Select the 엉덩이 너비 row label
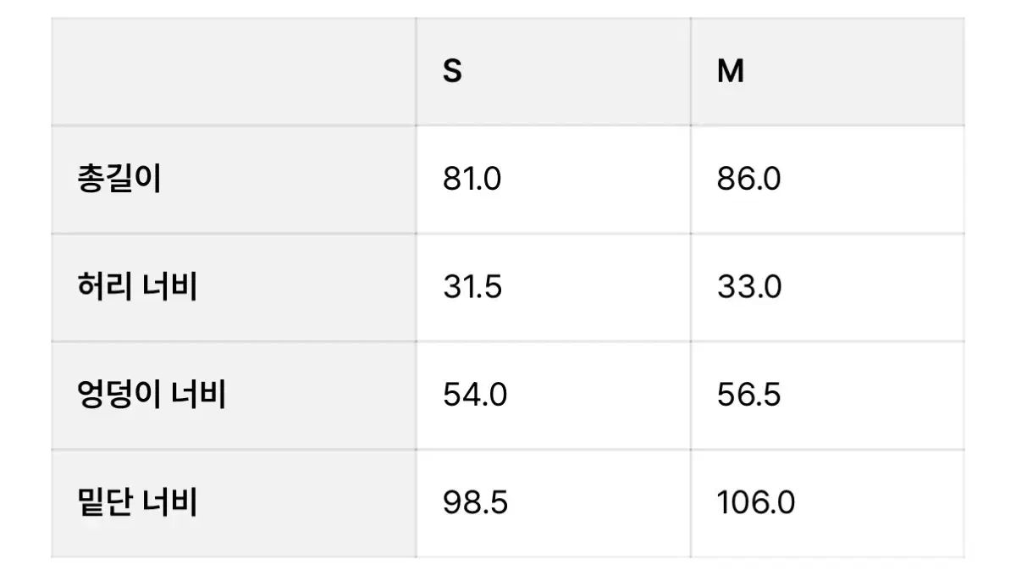Image resolution: width=1016 pixels, height=581 pixels. pos(151,395)
